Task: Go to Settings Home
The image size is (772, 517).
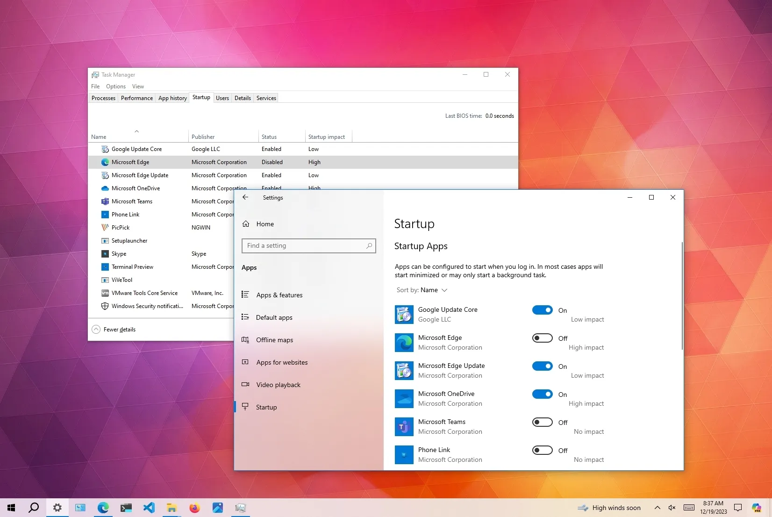Action: [308, 224]
